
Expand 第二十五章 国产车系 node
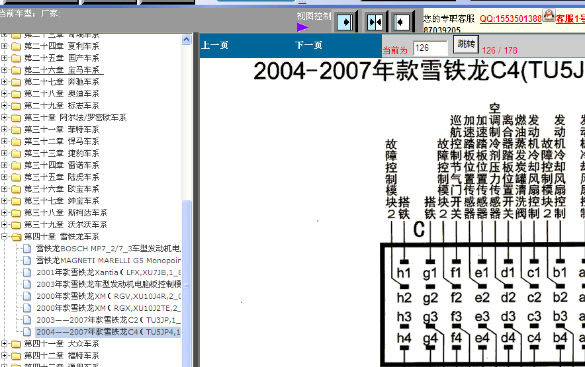click(4, 58)
